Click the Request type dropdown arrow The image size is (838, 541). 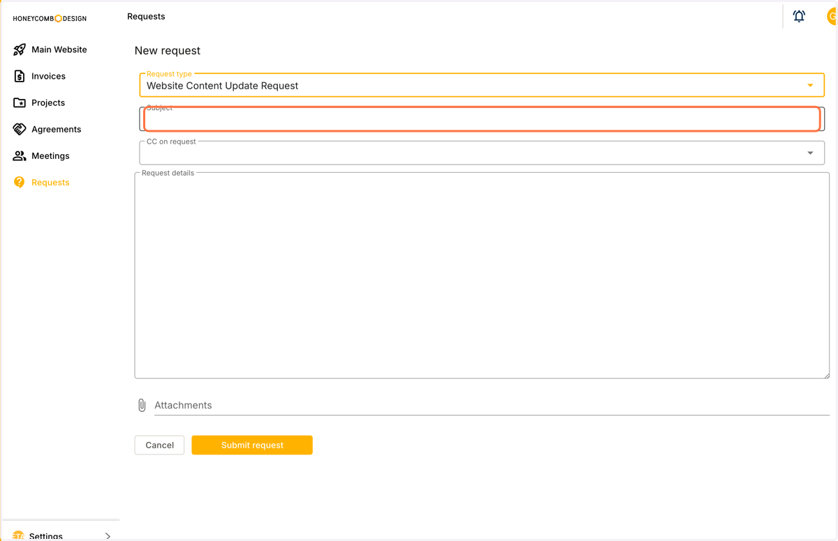[810, 86]
